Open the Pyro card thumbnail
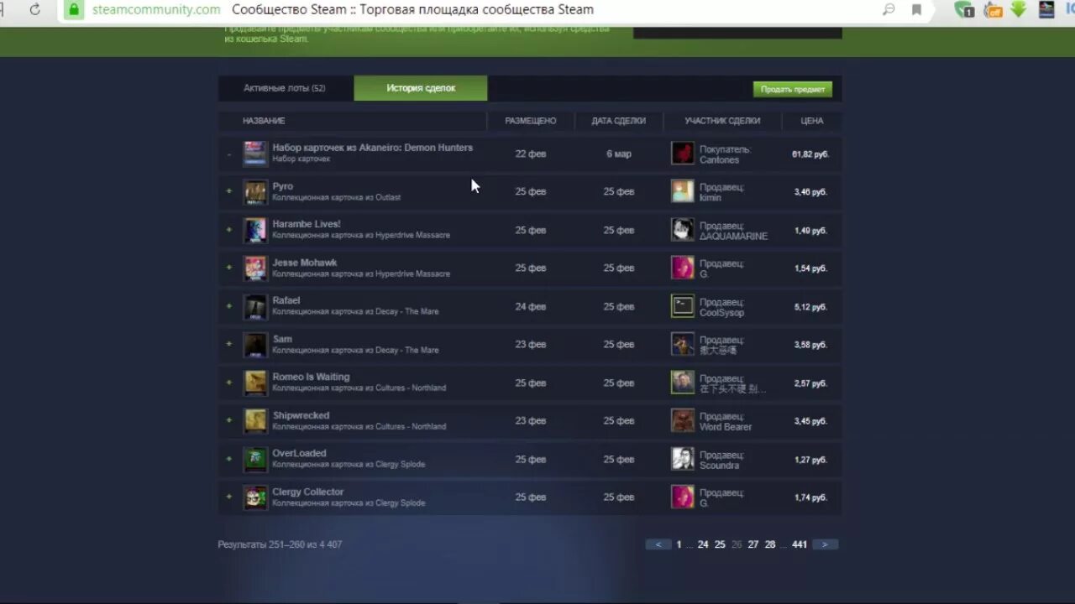 pyautogui.click(x=255, y=191)
